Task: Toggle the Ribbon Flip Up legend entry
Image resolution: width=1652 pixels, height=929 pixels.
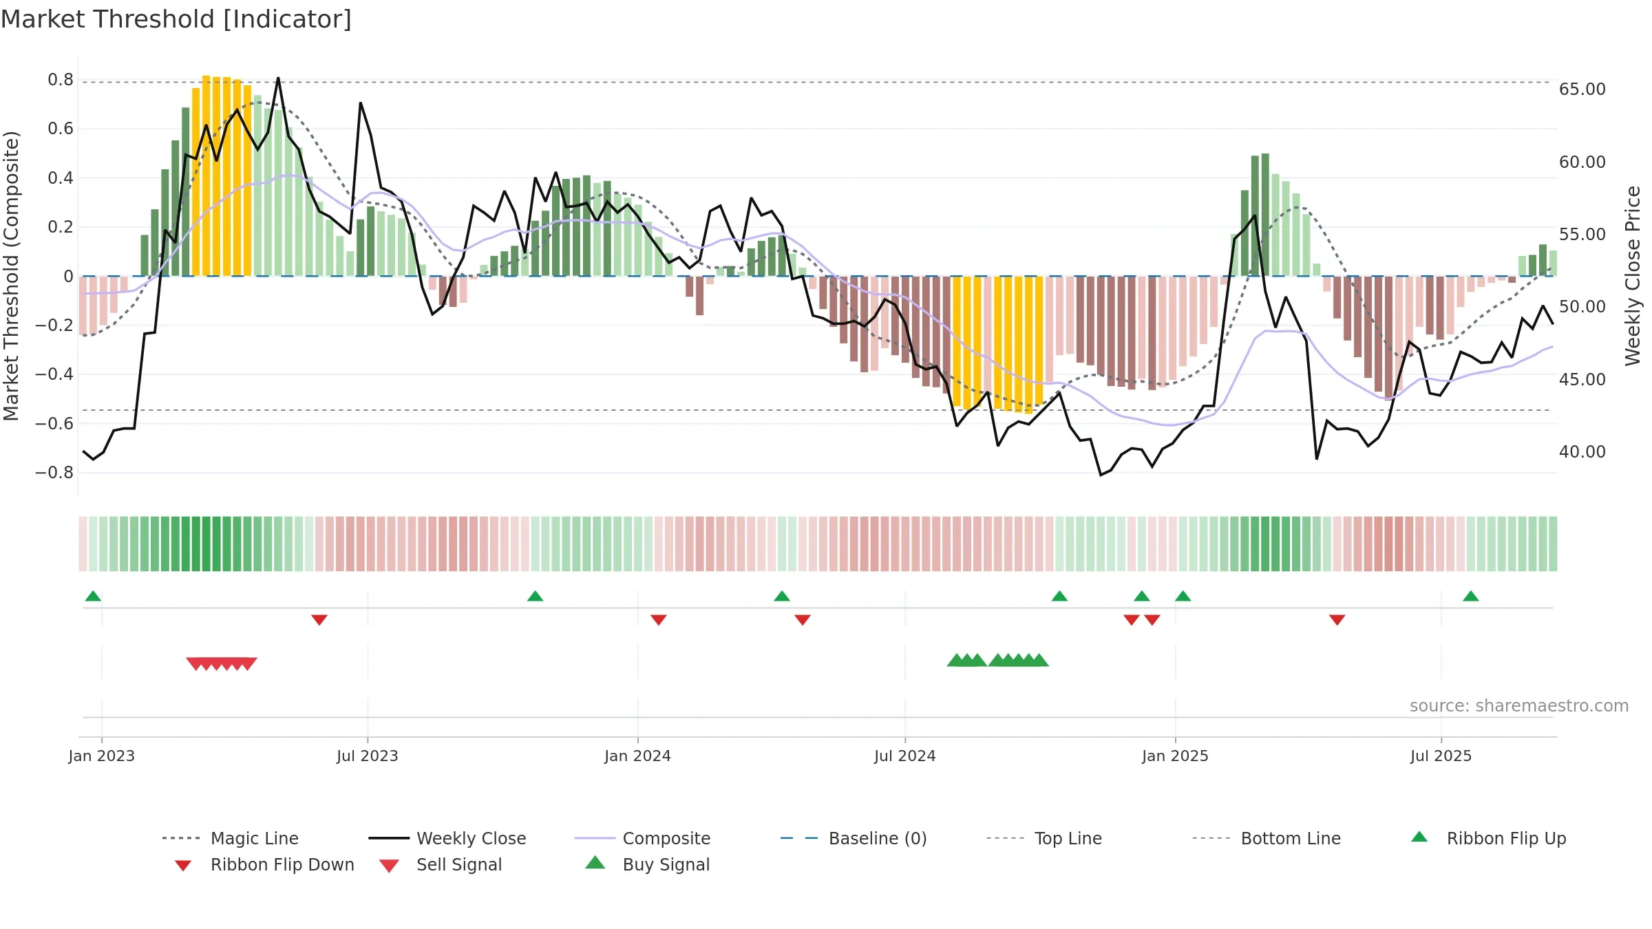Action: pos(1488,838)
